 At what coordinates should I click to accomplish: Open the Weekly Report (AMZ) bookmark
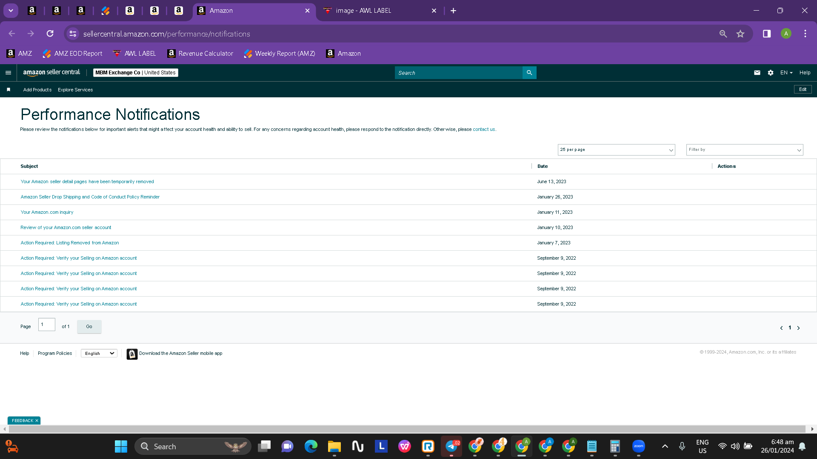point(280,54)
